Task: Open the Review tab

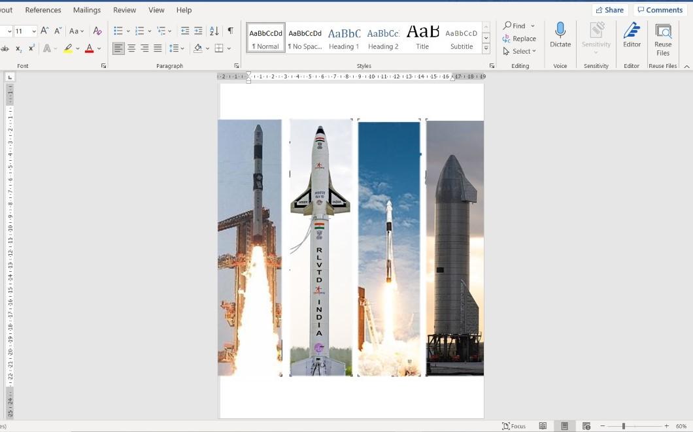Action: (124, 10)
